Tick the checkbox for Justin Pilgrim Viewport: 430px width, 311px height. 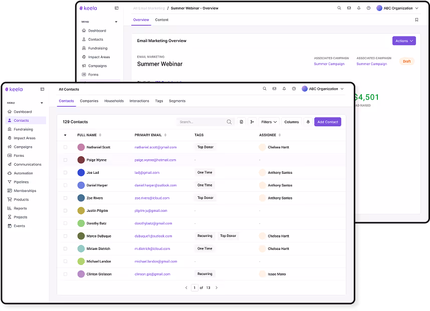(x=65, y=210)
